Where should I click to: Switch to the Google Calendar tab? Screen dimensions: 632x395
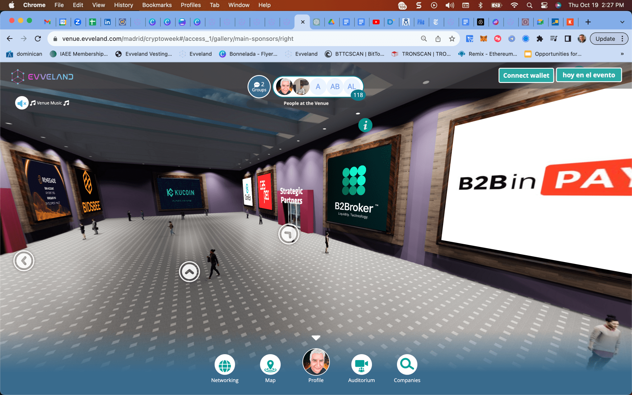click(63, 22)
